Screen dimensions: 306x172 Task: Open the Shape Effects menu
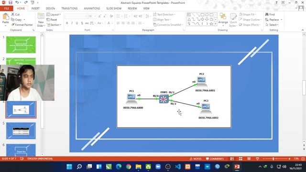[250, 25]
